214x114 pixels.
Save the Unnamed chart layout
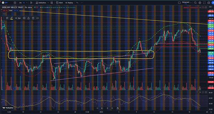(185, 4)
